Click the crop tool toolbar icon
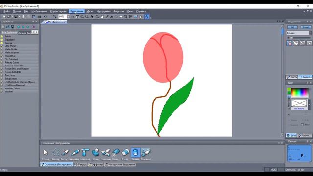The image size is (313, 176). (126, 17)
